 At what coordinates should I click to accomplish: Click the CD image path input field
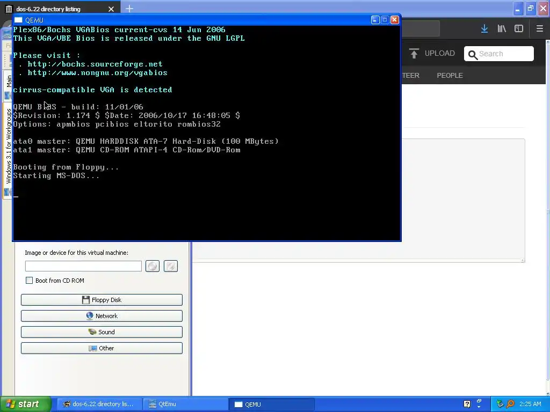(x=83, y=266)
